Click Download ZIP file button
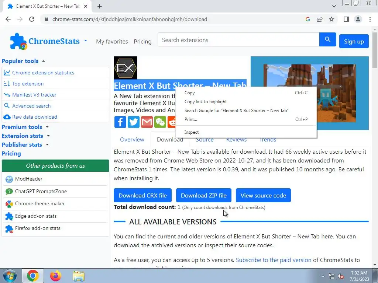The width and height of the screenshot is (378, 283). coord(203,195)
